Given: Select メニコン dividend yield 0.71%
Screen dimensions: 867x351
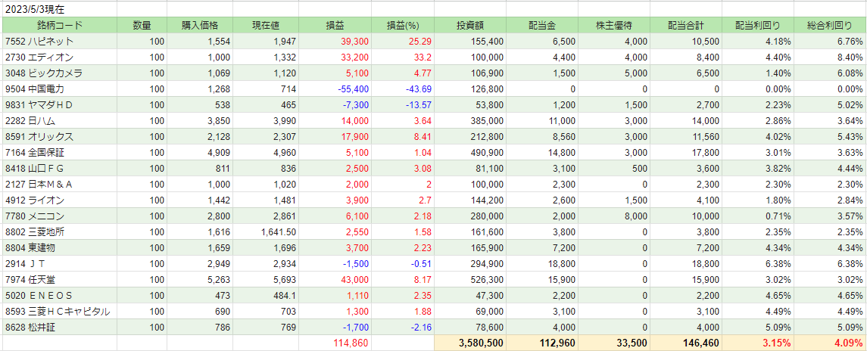Looking at the screenshot, I should (758, 216).
